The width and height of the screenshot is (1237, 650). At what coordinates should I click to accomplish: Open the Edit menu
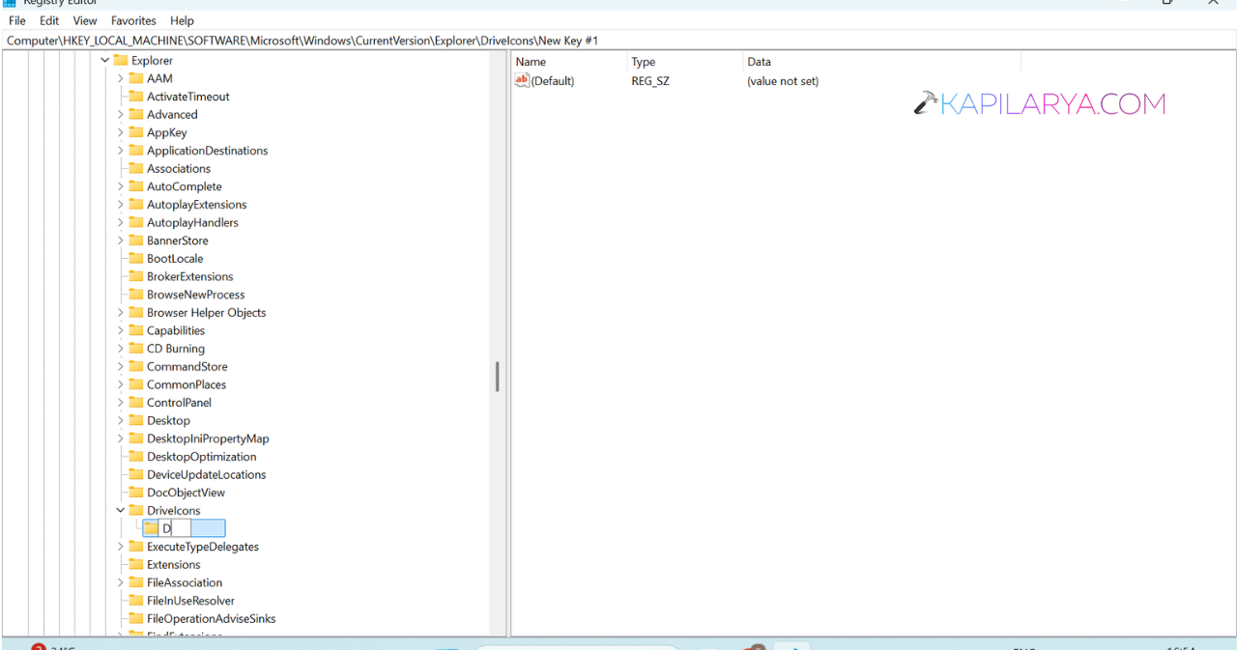[x=49, y=20]
